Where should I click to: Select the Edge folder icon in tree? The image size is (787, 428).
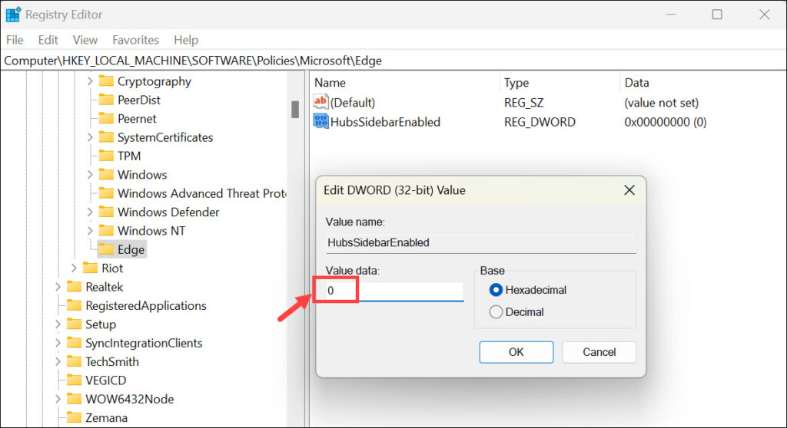pos(106,249)
